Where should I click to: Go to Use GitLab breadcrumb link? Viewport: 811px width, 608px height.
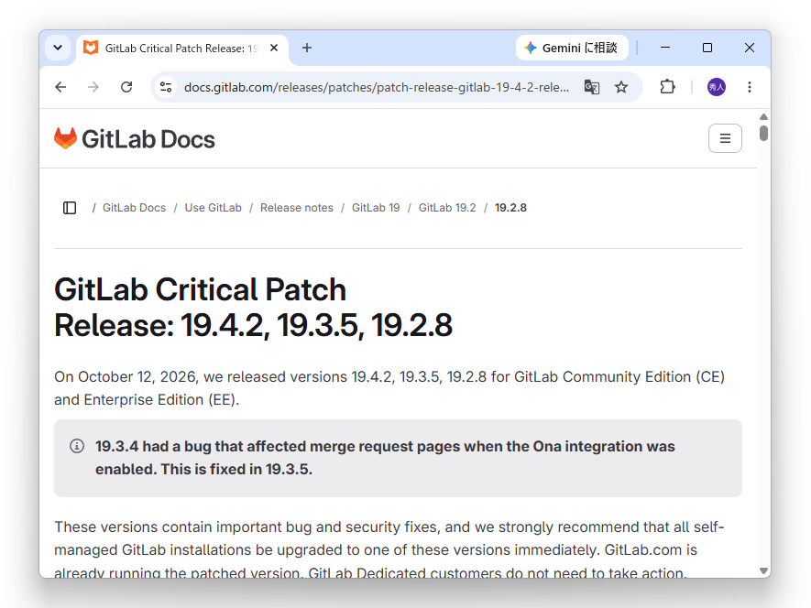214,208
